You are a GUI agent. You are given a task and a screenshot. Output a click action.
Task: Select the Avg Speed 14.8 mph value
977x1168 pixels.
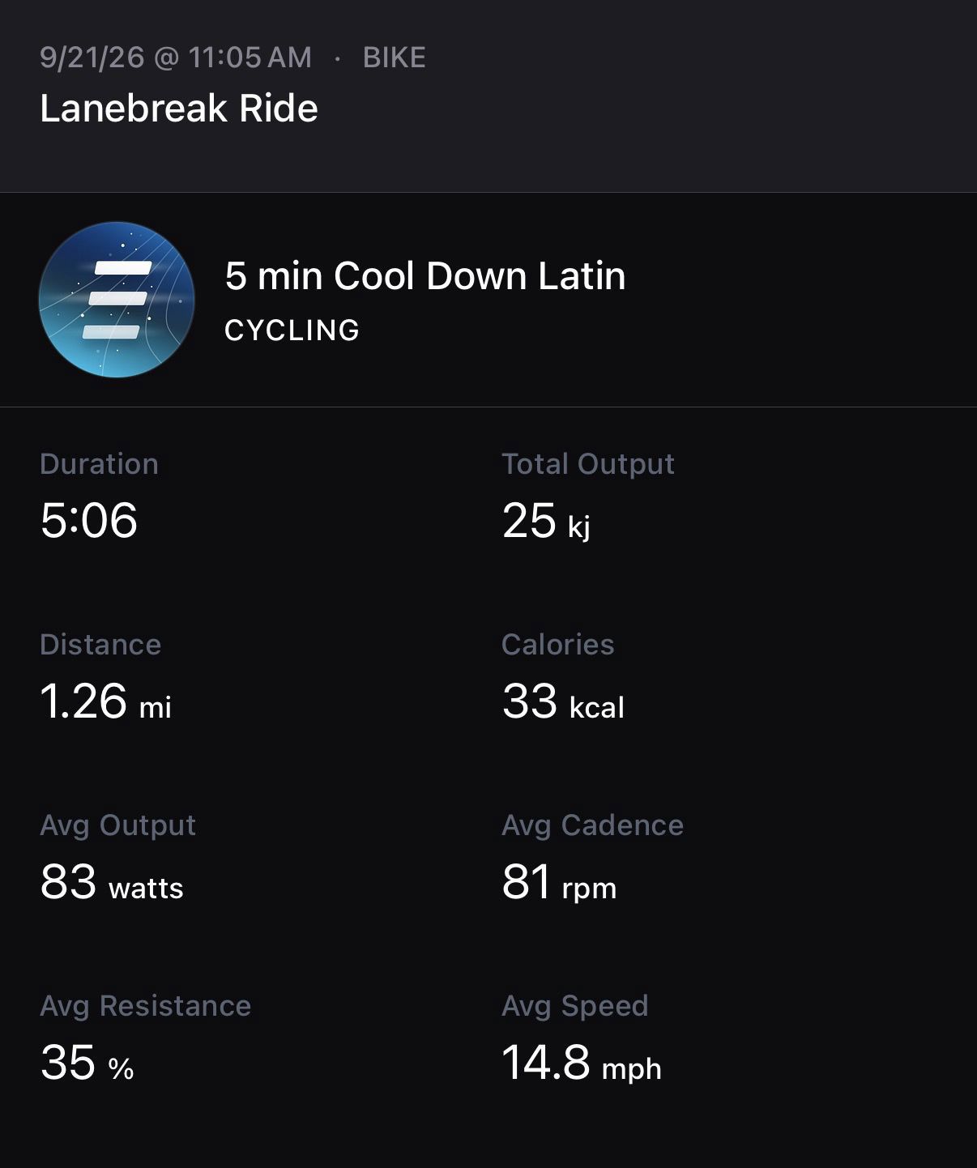[582, 1063]
